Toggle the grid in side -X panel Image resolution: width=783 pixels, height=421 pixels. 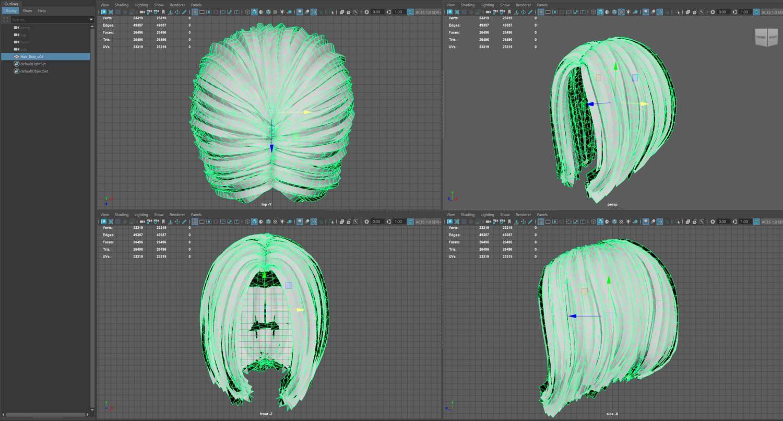tap(541, 221)
